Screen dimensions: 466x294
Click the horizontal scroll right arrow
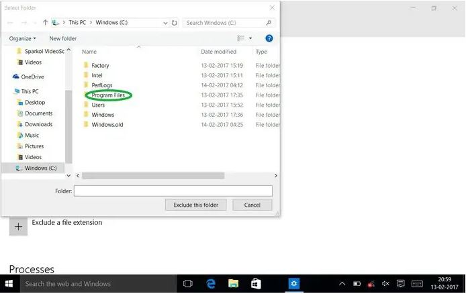tap(276, 176)
